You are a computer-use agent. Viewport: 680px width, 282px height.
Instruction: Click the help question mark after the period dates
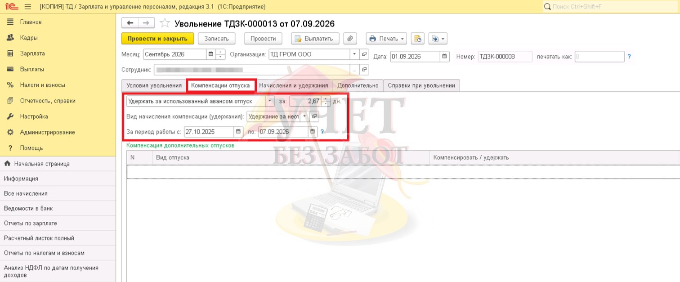coord(322,132)
